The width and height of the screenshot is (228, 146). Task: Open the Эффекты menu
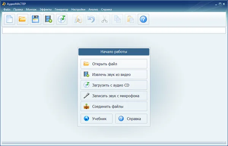pos(46,9)
